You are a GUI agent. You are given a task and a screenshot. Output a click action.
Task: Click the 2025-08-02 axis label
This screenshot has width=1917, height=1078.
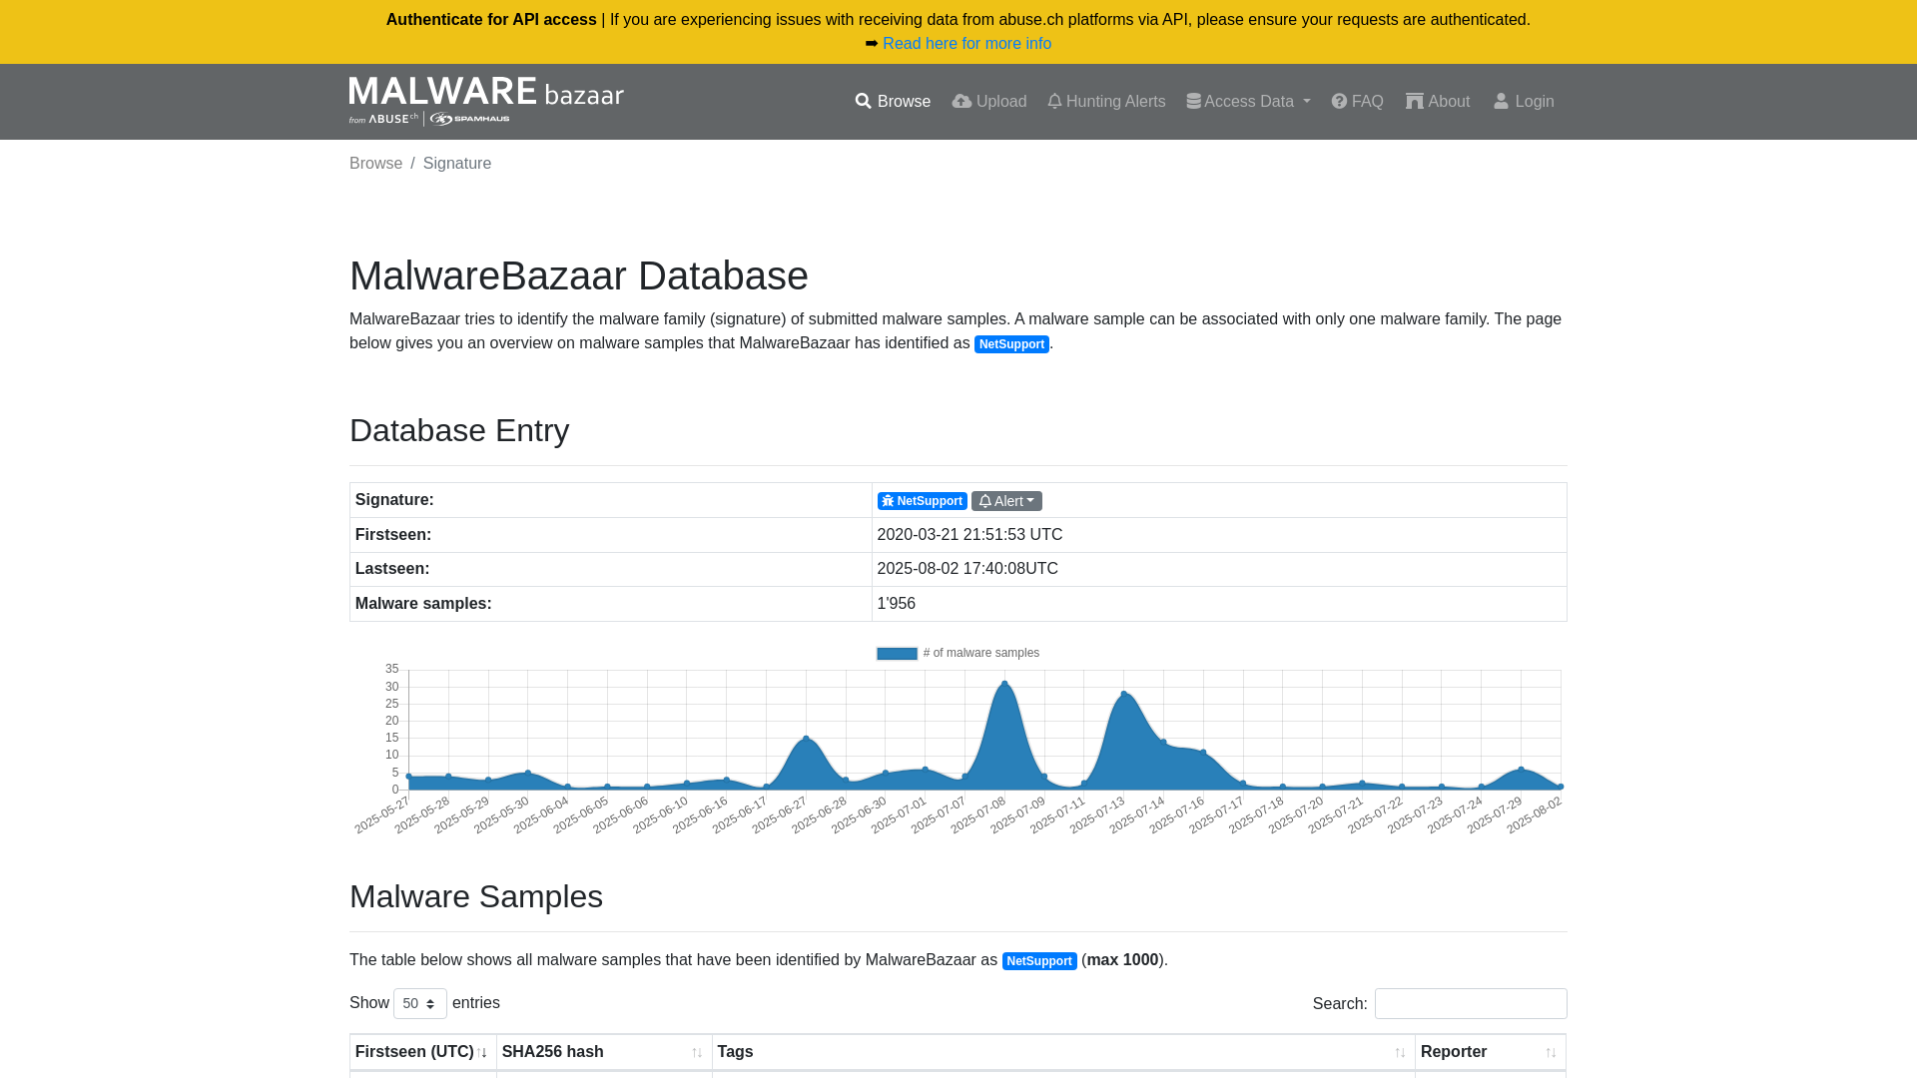[x=1534, y=815]
